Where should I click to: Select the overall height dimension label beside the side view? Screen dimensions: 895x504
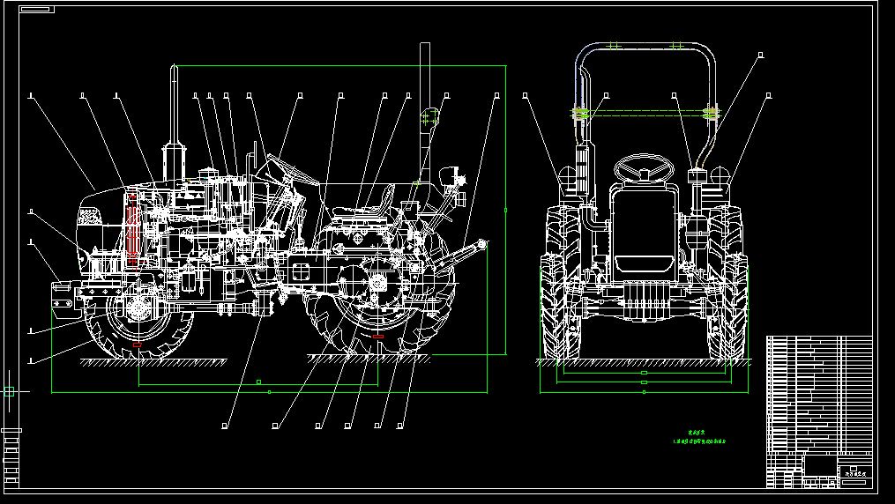[505, 210]
